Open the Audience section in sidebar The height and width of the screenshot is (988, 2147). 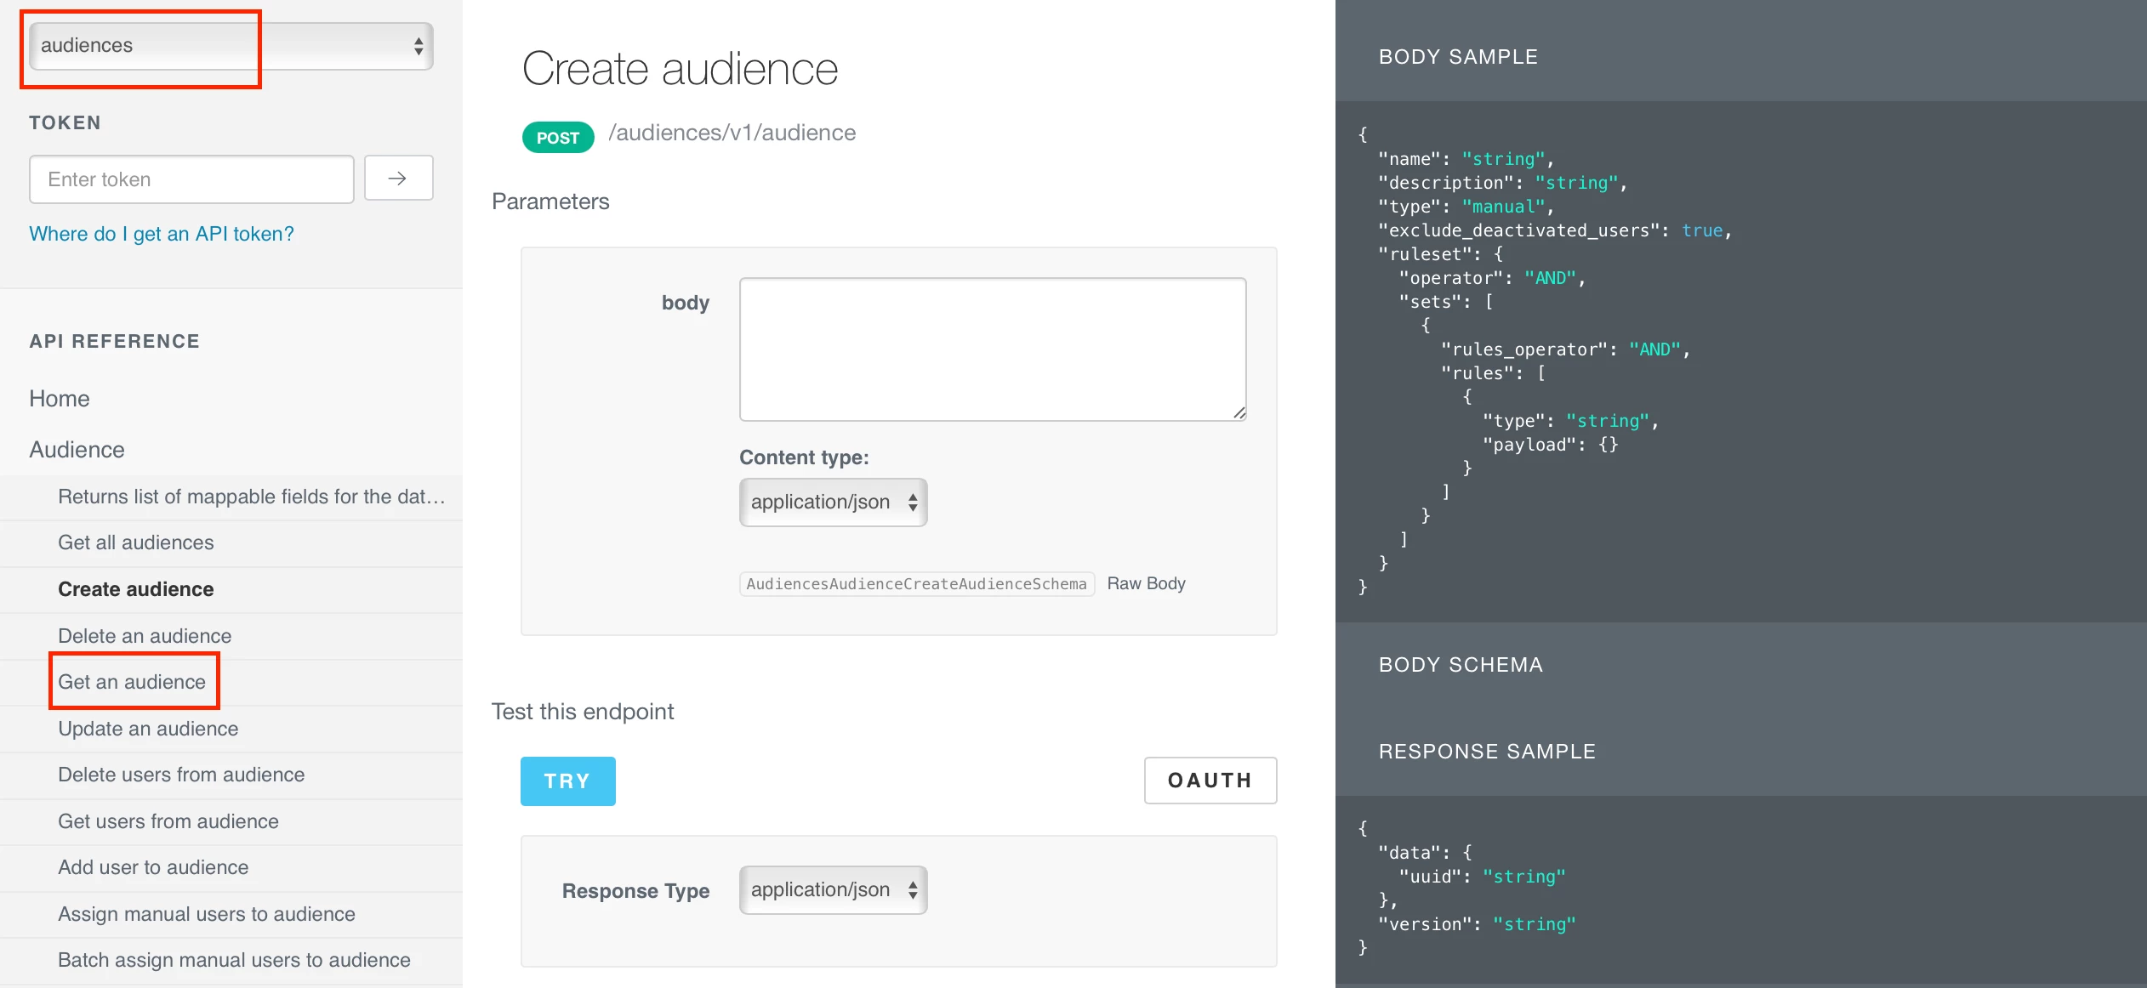pyautogui.click(x=77, y=450)
